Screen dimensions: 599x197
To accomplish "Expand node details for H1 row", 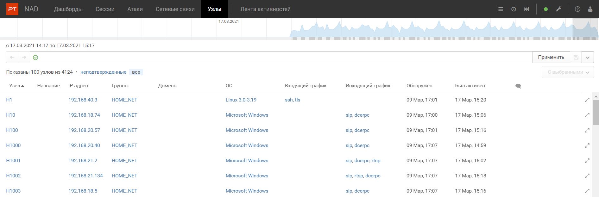I will pos(587,100).
